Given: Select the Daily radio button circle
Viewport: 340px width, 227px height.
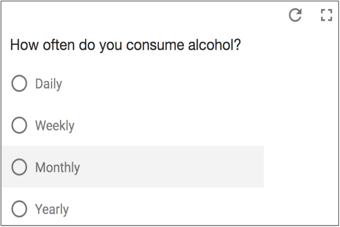Looking at the screenshot, I should tap(19, 84).
